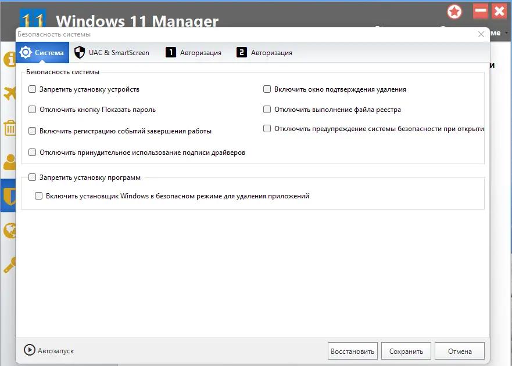This screenshot has width=512, height=366.
Task: Minimize the Windows 11 Manager window
Action: pyautogui.click(x=480, y=11)
